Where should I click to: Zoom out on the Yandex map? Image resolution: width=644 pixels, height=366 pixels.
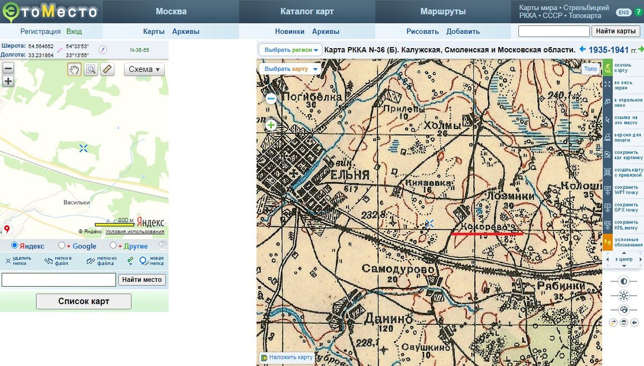8,69
